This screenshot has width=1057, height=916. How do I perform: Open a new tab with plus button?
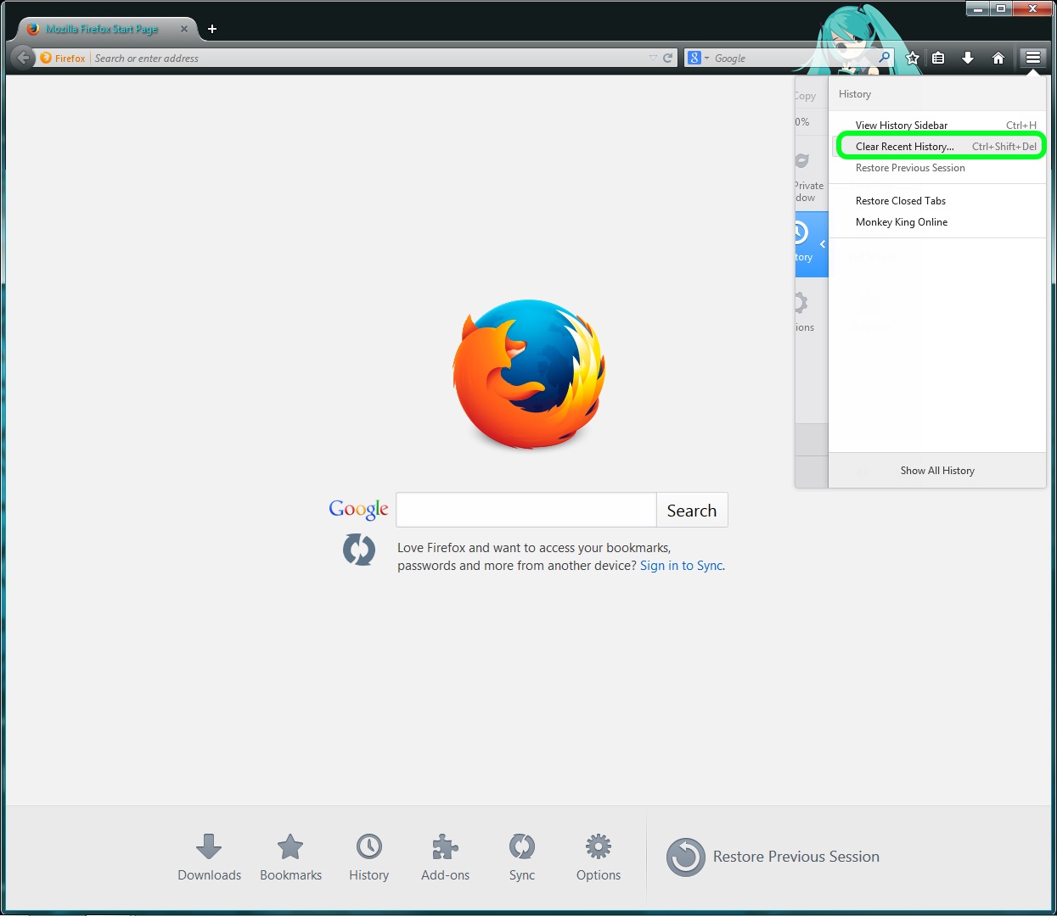pos(212,29)
